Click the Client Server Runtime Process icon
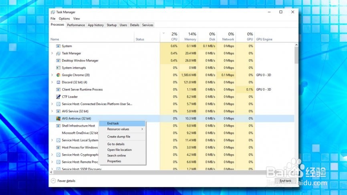 coord(58,90)
